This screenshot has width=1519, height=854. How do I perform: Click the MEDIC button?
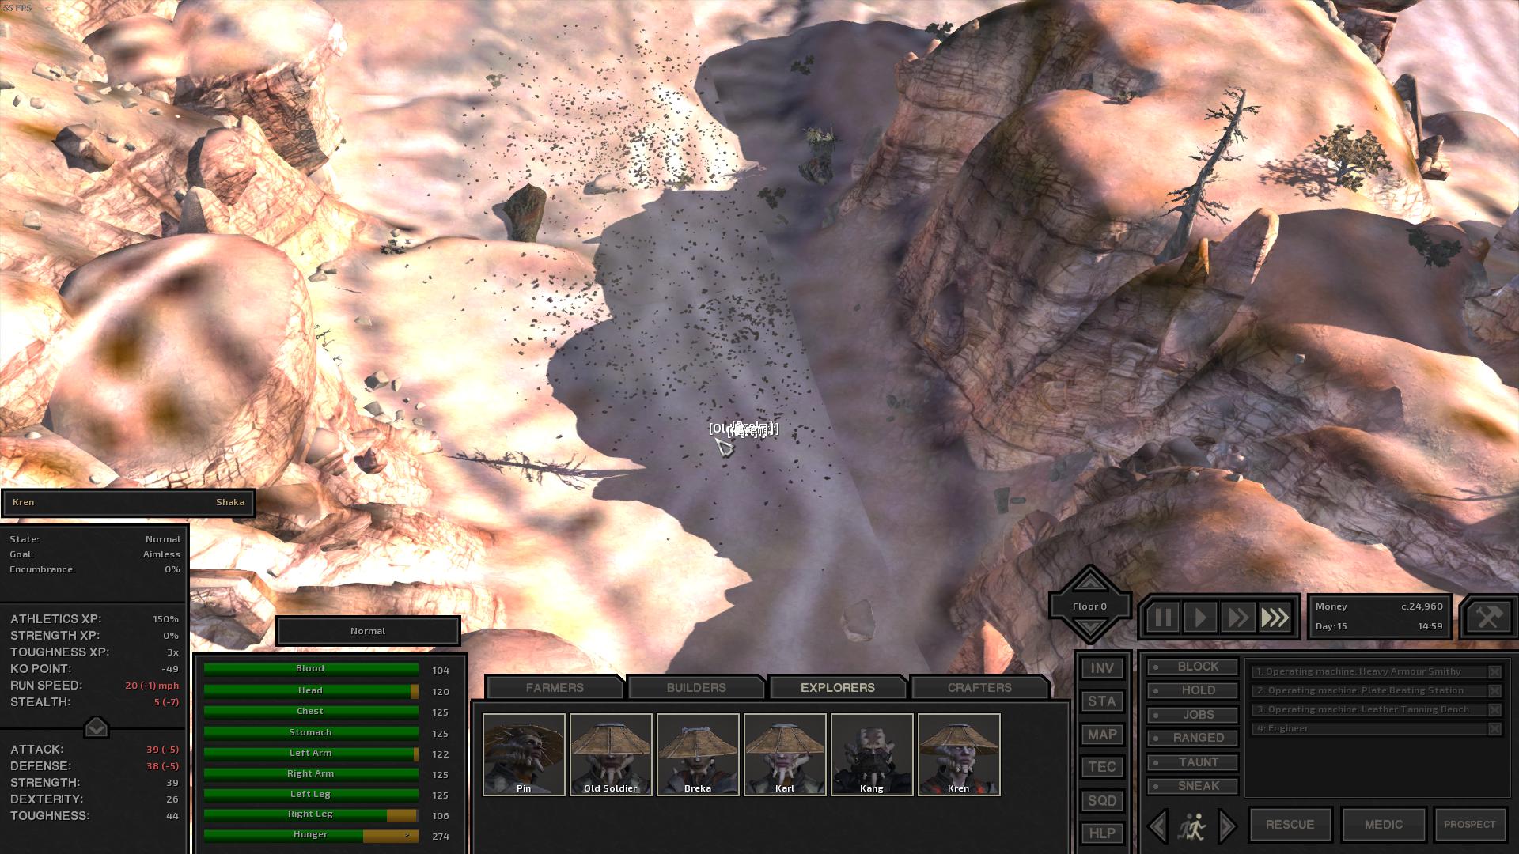click(1383, 825)
